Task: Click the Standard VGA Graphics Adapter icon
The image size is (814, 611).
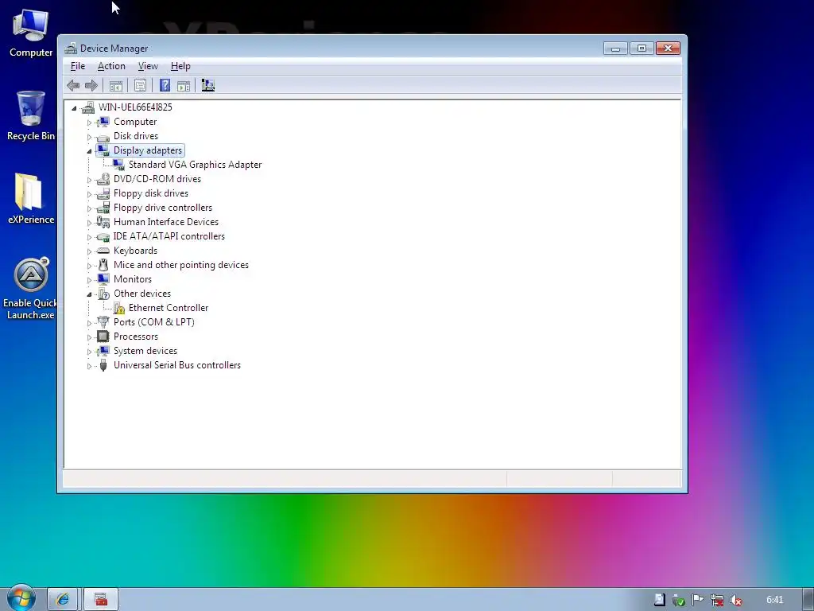Action: (119, 165)
